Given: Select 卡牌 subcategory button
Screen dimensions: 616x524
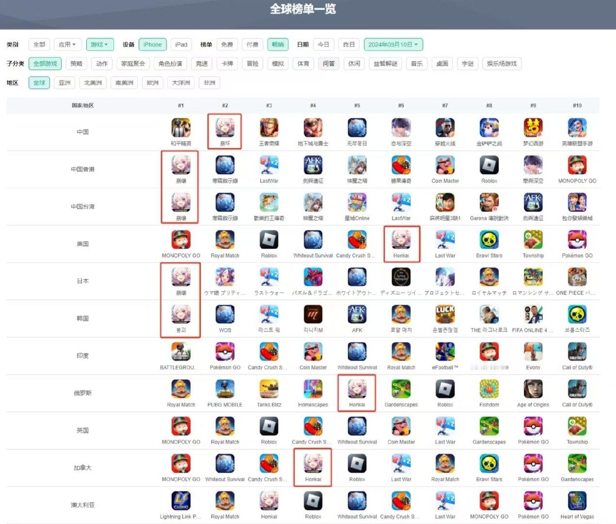Looking at the screenshot, I should click(x=227, y=64).
